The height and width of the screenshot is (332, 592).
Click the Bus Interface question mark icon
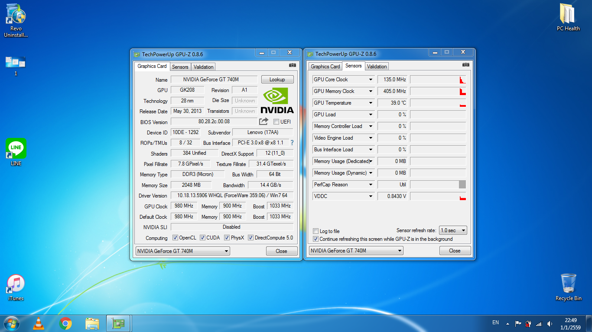pos(292,143)
